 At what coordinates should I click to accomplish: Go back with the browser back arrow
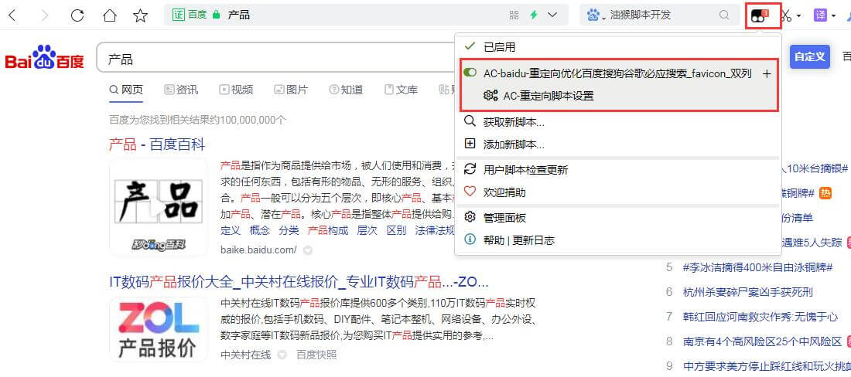tap(12, 15)
